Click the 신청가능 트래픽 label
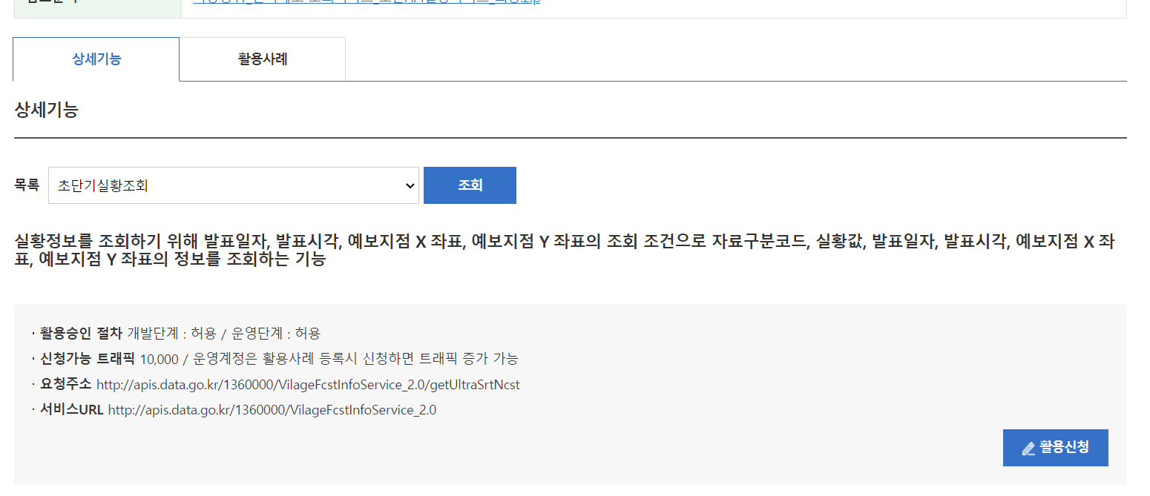 pyautogui.click(x=87, y=358)
